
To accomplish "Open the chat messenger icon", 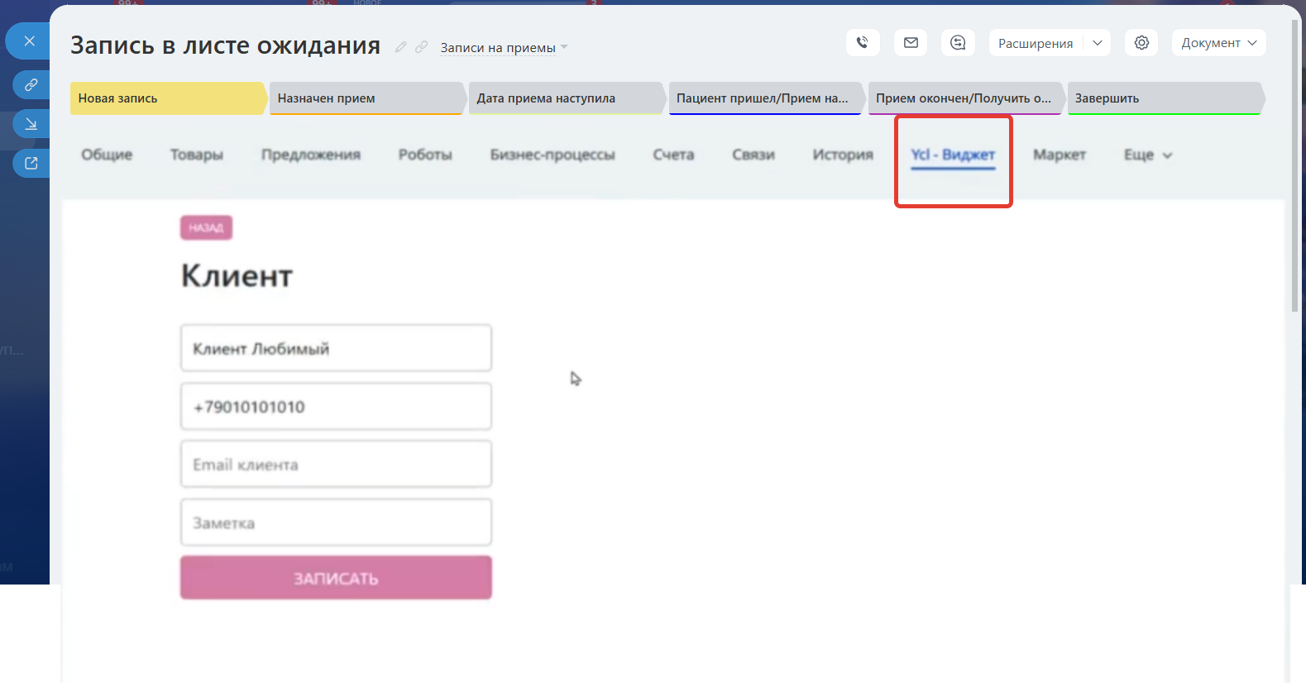I will pos(958,43).
